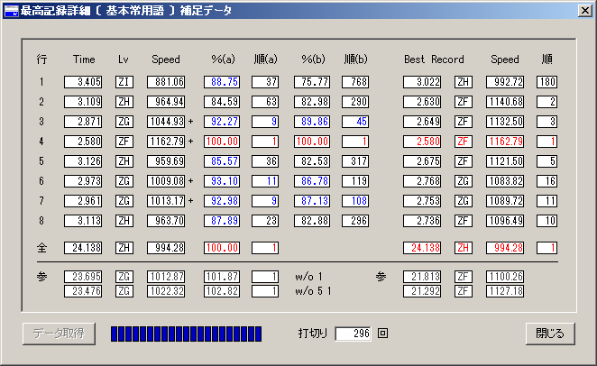Click %(a) value 92.98

pyautogui.click(x=222, y=201)
